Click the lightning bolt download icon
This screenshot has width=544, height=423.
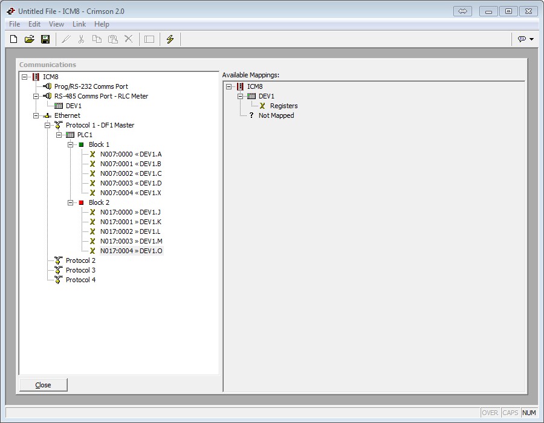[170, 39]
